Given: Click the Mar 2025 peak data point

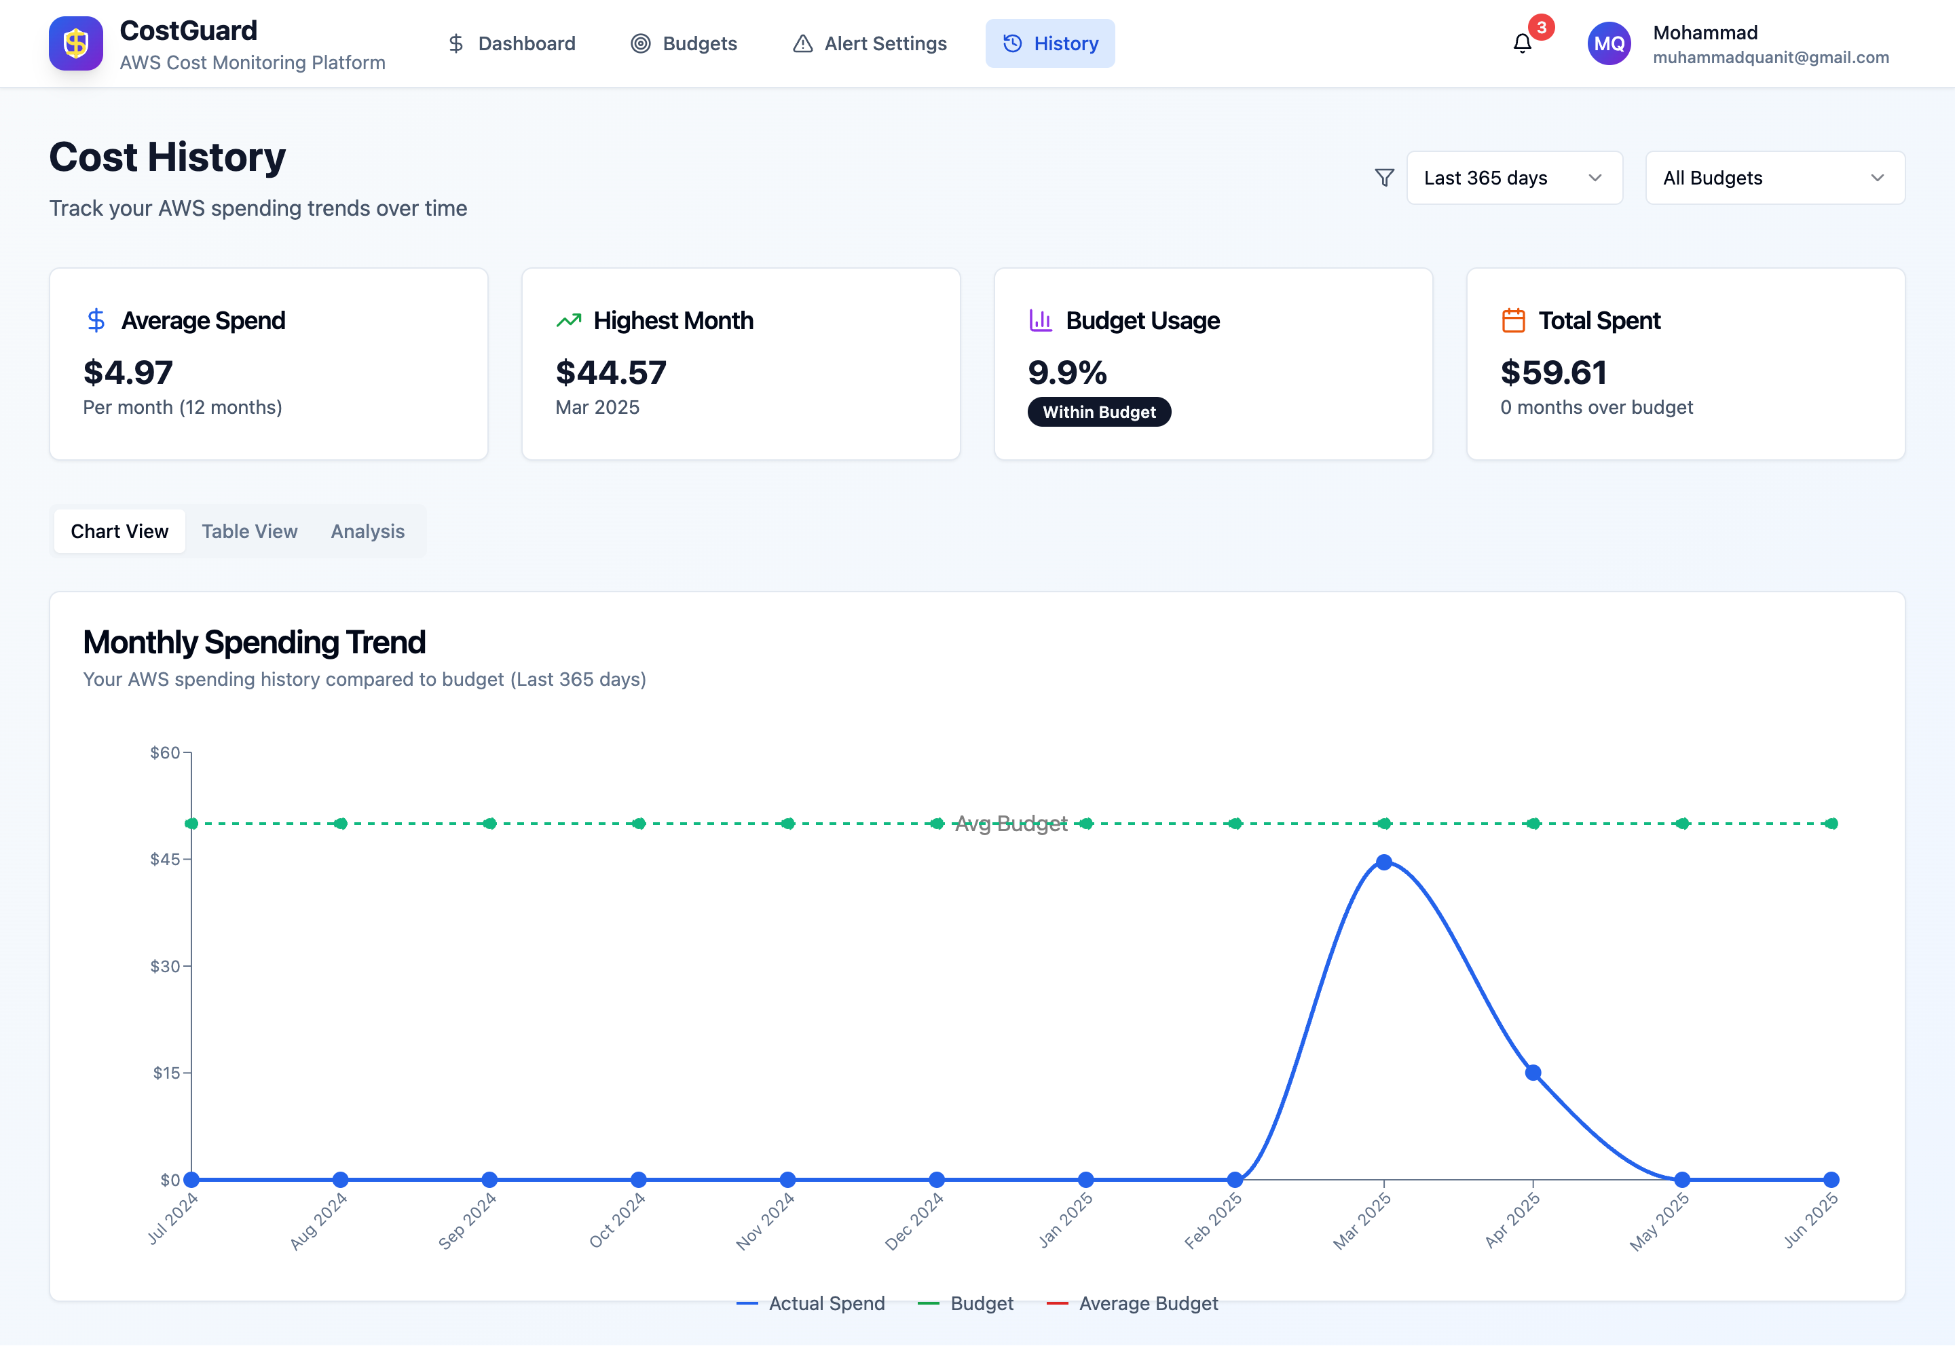Looking at the screenshot, I should pyautogui.click(x=1383, y=862).
